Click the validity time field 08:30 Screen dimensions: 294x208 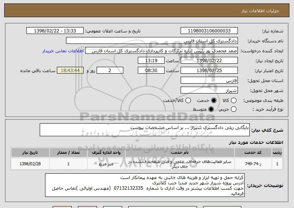coord(151,71)
